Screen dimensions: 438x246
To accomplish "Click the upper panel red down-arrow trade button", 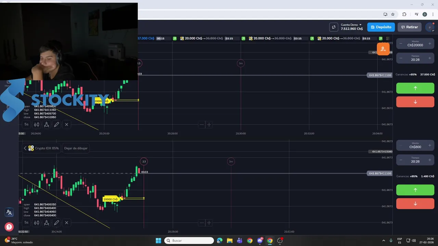I will point(415,102).
